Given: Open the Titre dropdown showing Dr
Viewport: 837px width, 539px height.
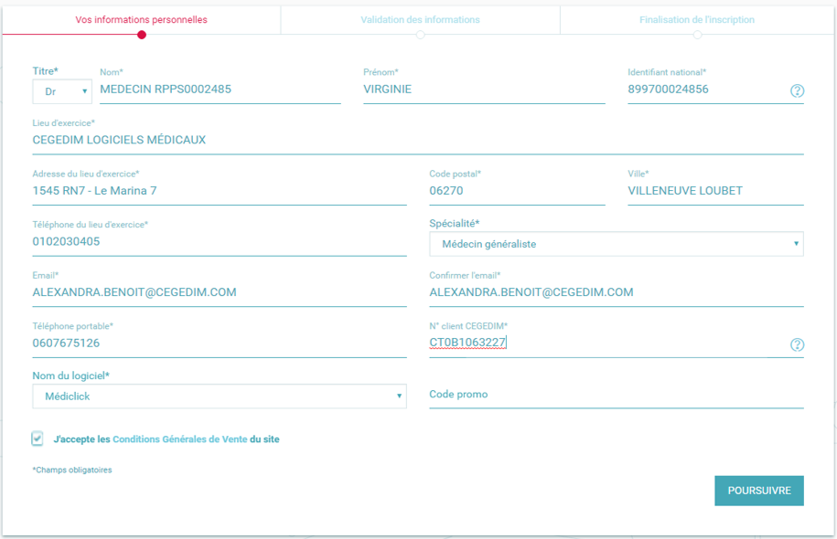Looking at the screenshot, I should [62, 90].
